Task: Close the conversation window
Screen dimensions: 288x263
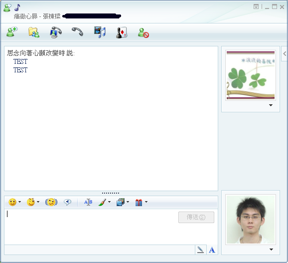Action: (282, 7)
